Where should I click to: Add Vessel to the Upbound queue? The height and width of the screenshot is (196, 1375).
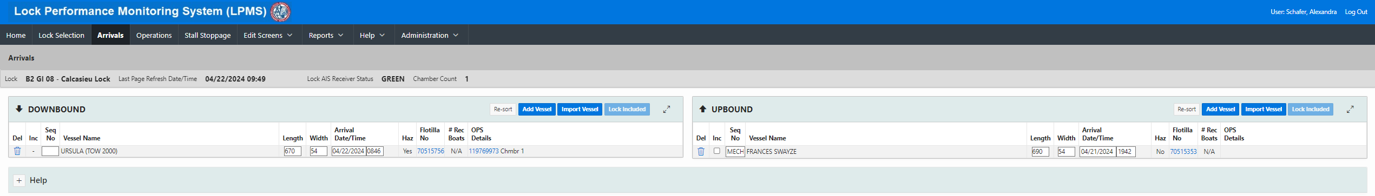click(1220, 109)
